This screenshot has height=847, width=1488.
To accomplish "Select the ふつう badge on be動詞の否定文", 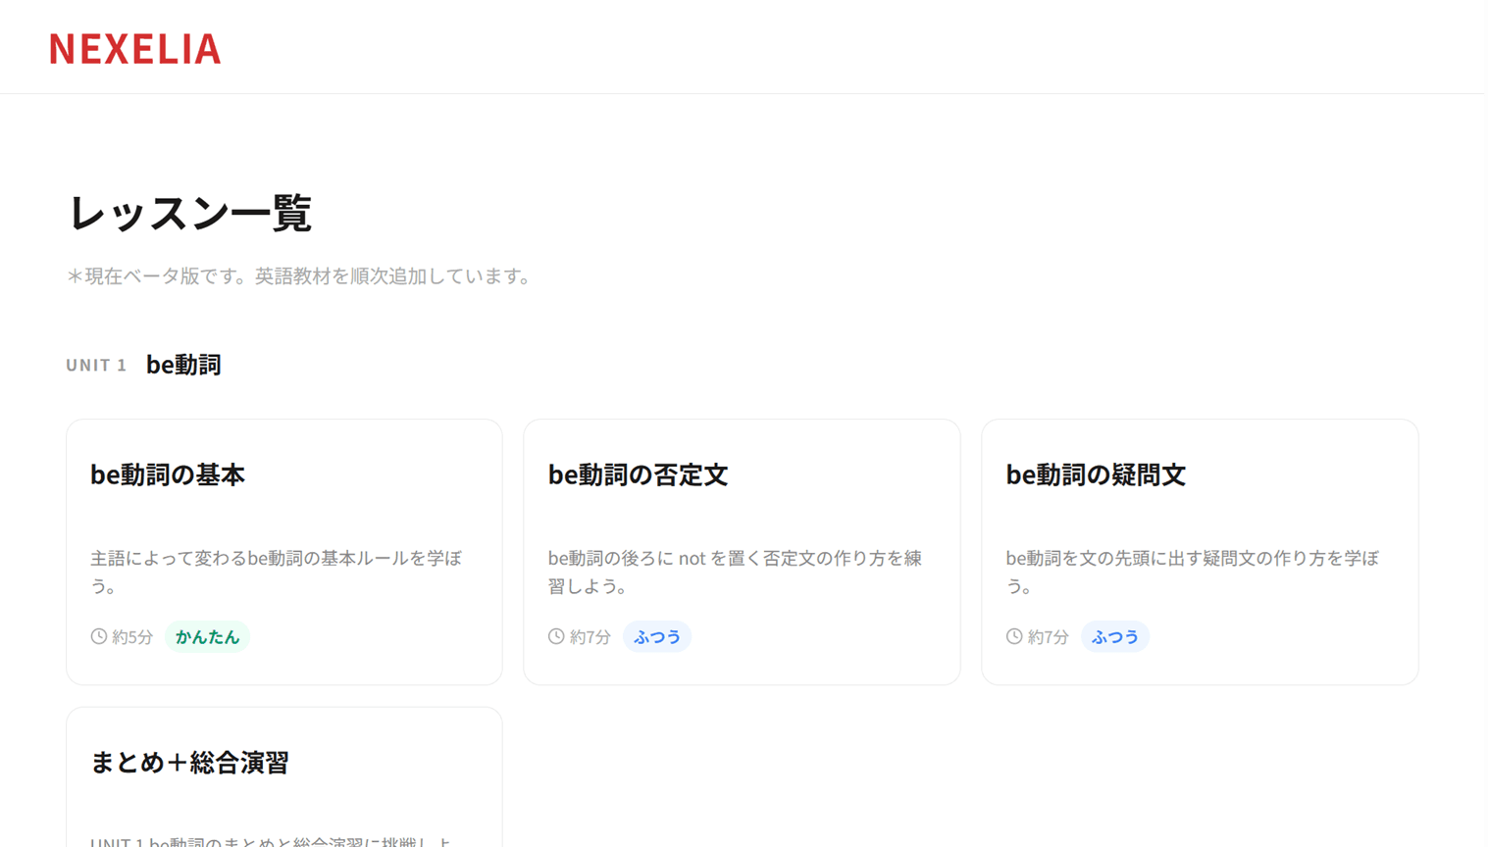I will coord(657,636).
